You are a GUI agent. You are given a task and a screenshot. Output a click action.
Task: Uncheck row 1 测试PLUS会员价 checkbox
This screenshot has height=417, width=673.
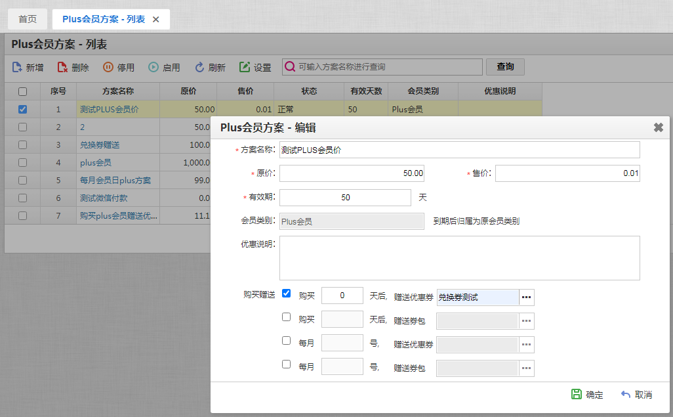(x=23, y=109)
